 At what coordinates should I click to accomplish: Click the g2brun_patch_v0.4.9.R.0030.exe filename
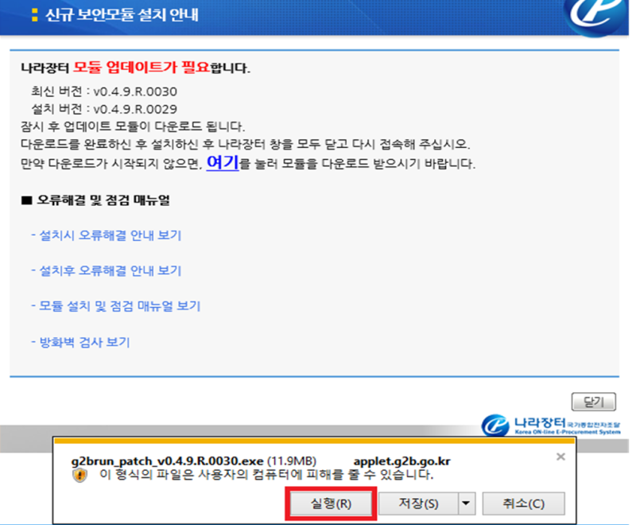(167, 461)
